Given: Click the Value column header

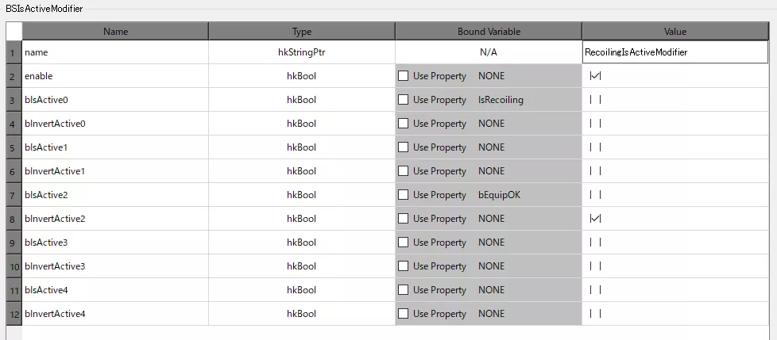Looking at the screenshot, I should coord(675,32).
